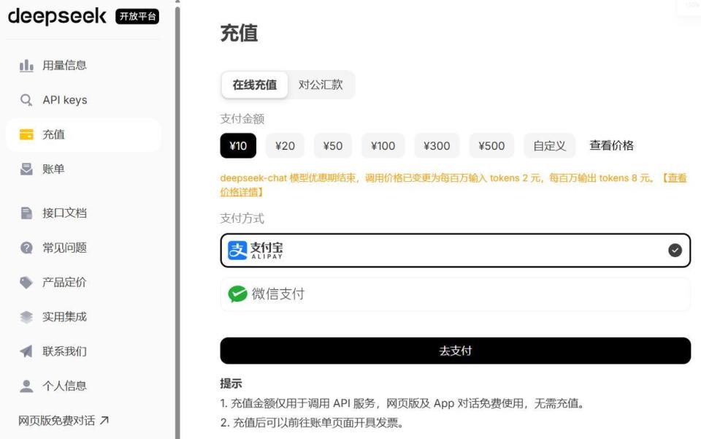Image resolution: width=701 pixels, height=439 pixels.
Task: Select the ¥500 amount option
Action: 491,145
